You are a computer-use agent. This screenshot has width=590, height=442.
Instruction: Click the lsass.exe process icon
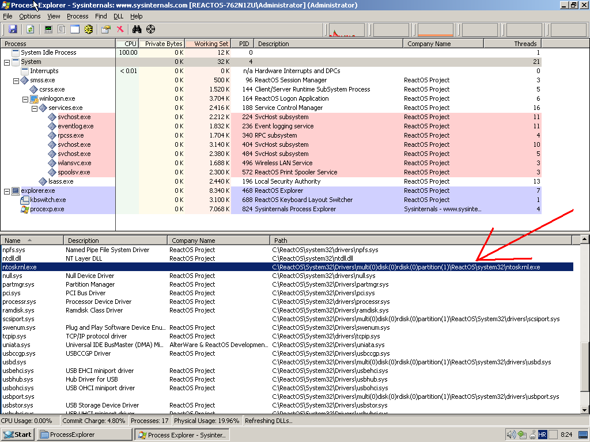click(x=43, y=181)
